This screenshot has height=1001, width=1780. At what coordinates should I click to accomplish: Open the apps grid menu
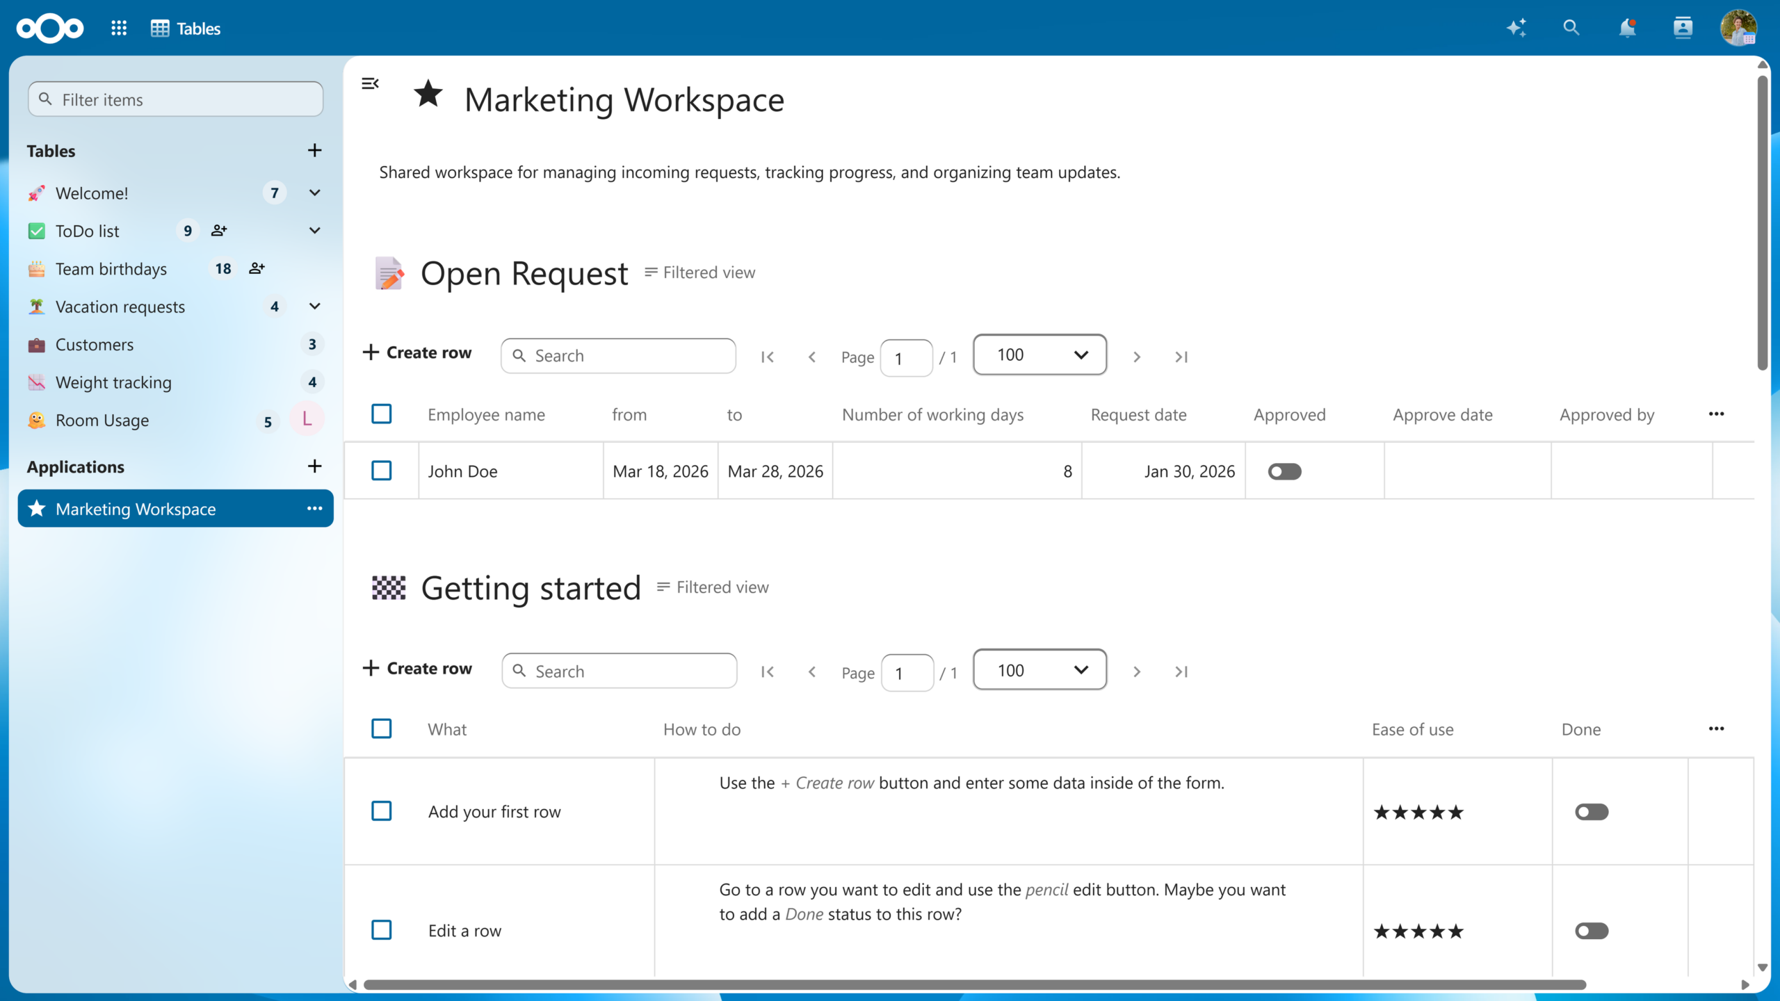[x=119, y=28]
